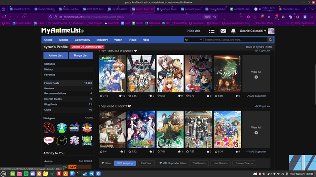The width and height of the screenshot is (316, 177).
Task: Open the Challenges bookmark folder
Action: point(77,23)
